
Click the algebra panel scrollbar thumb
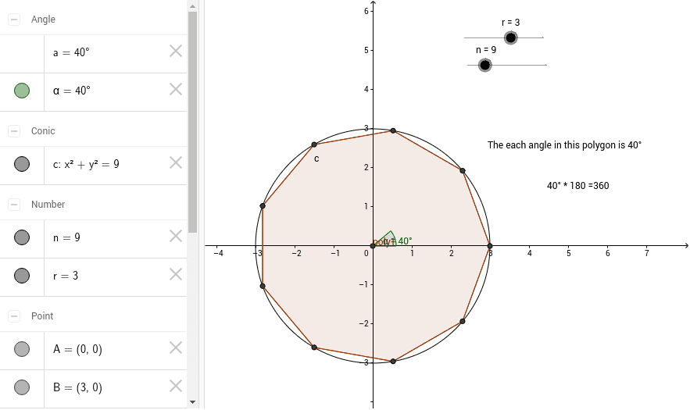192,123
